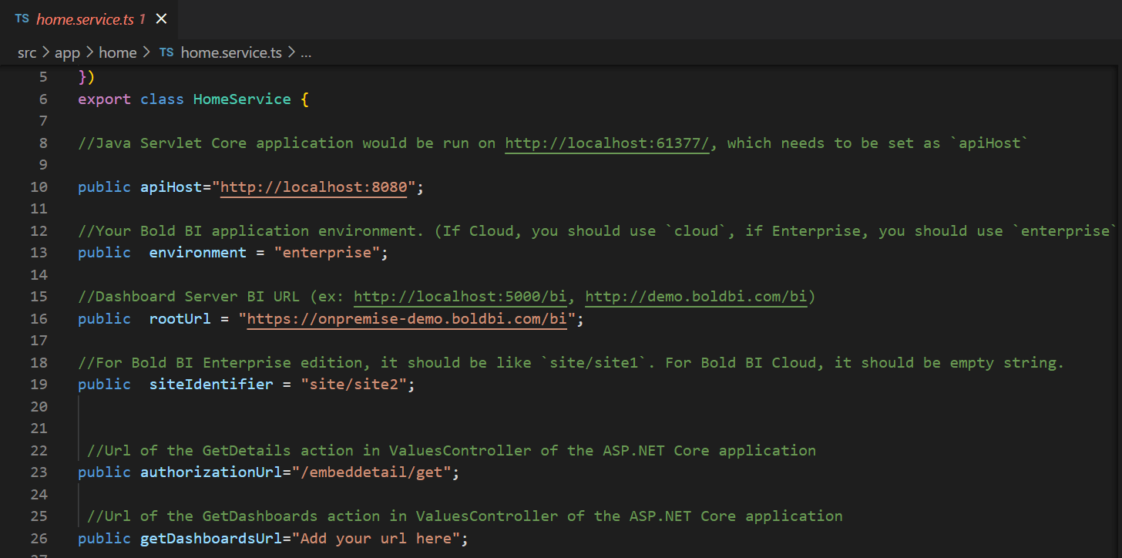The image size is (1122, 558).
Task: Close the home.service.ts editor tab
Action: coord(160,18)
